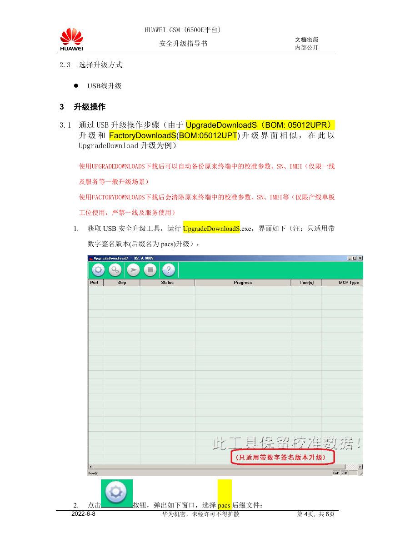Image resolution: width=395 pixels, height=558 pixels.
Task: Stop downloading with the square toolbar icon
Action: pos(150,270)
